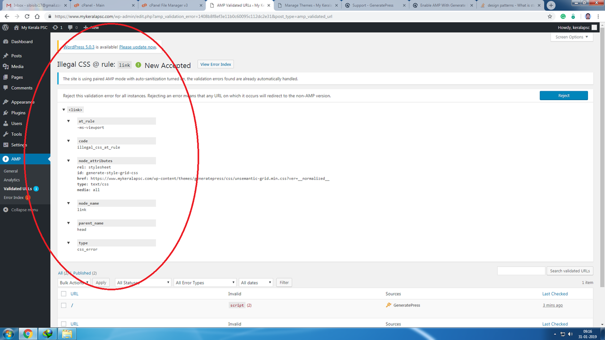This screenshot has width=605, height=340.
Task: Collapse the node_name section
Action: 69,204
